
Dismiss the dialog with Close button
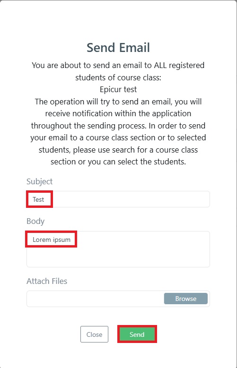pos(94,334)
